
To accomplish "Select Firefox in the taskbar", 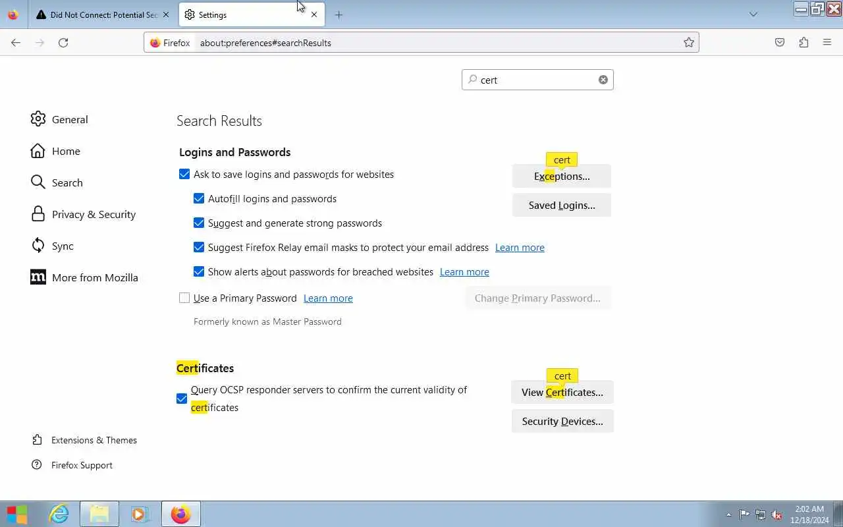I will click(x=180, y=514).
